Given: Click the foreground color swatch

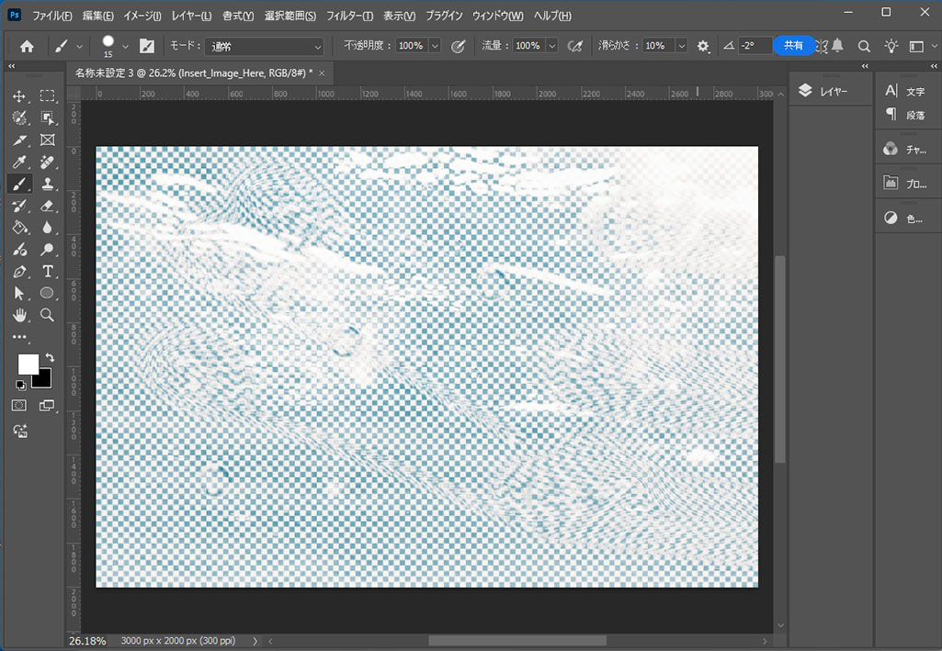Looking at the screenshot, I should click(28, 365).
